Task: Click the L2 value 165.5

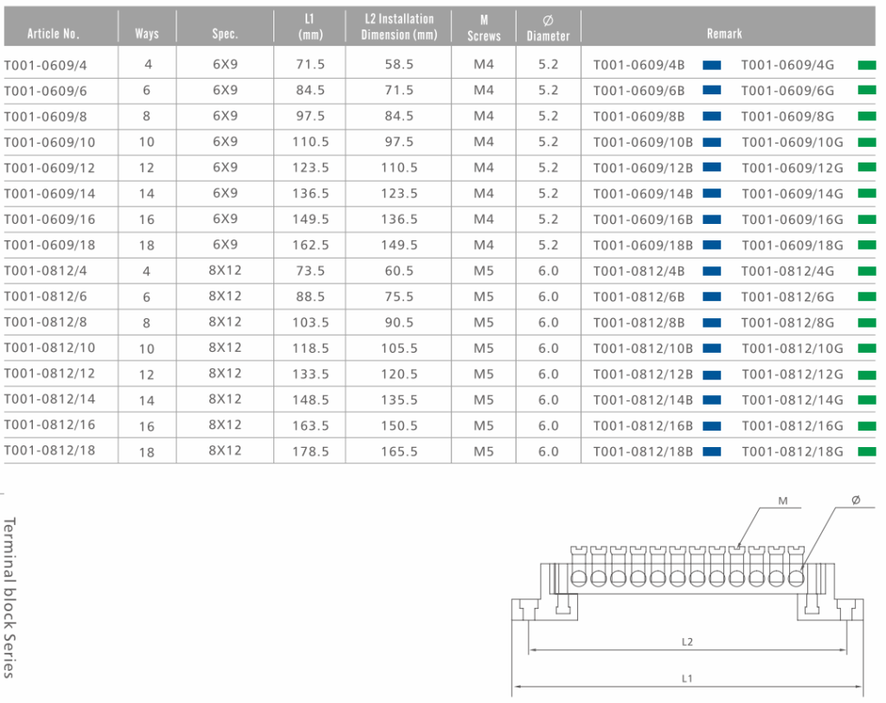Action: (x=399, y=451)
